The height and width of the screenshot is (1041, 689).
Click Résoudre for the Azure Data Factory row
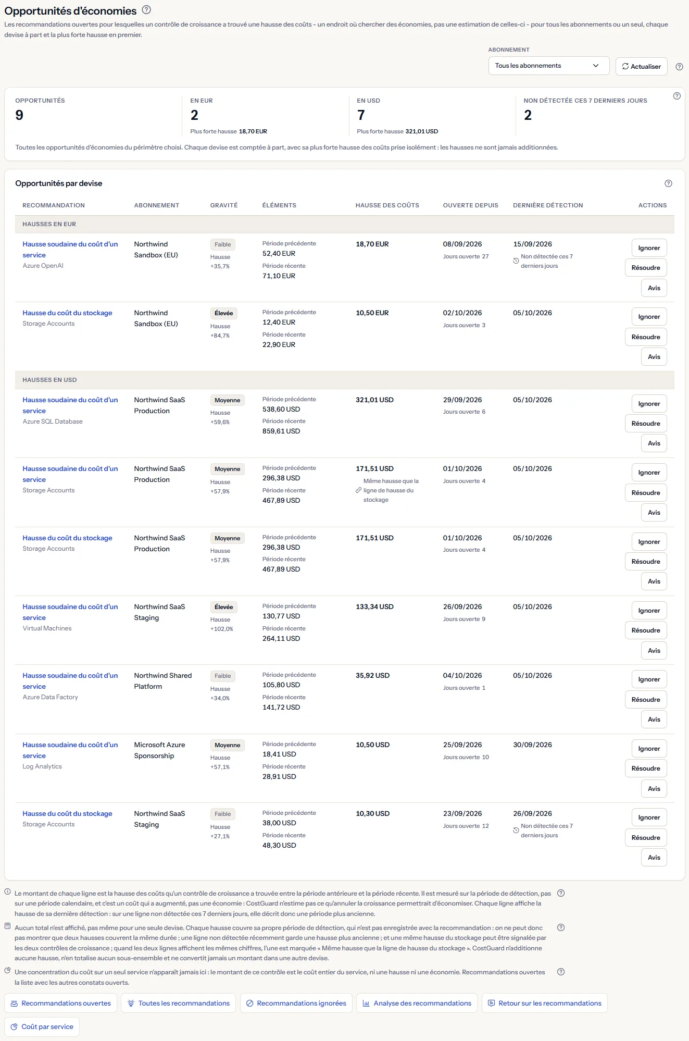click(646, 700)
